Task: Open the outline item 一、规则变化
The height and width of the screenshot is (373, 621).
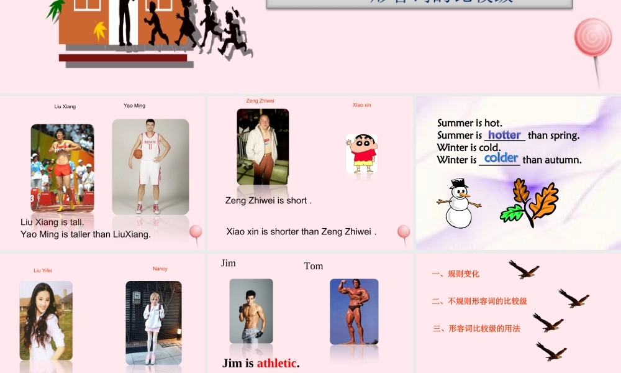Action: tap(455, 274)
